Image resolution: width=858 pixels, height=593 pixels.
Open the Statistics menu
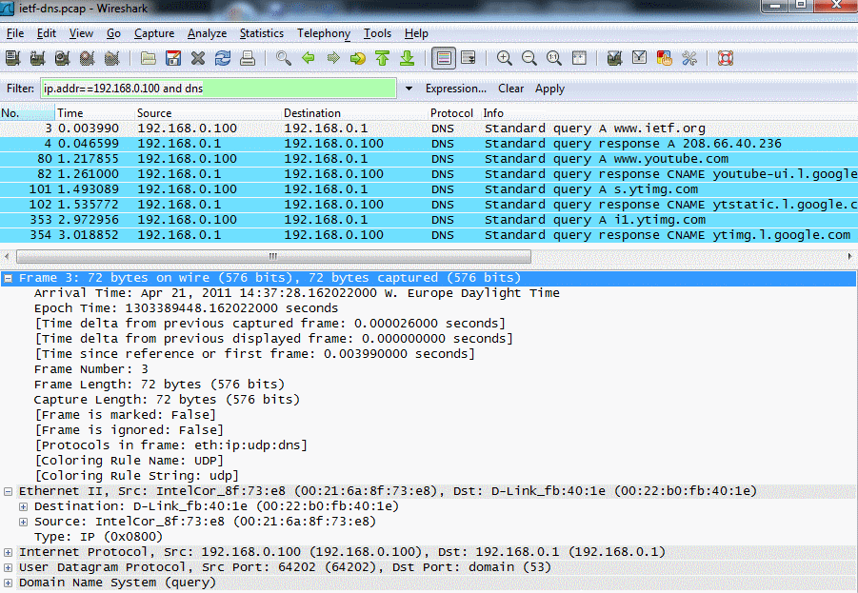261,33
